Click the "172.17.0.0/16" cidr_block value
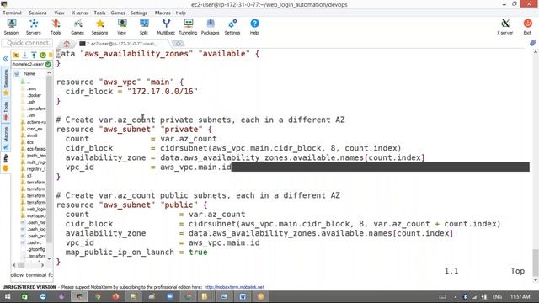The height and width of the screenshot is (303, 539). pyautogui.click(x=163, y=92)
